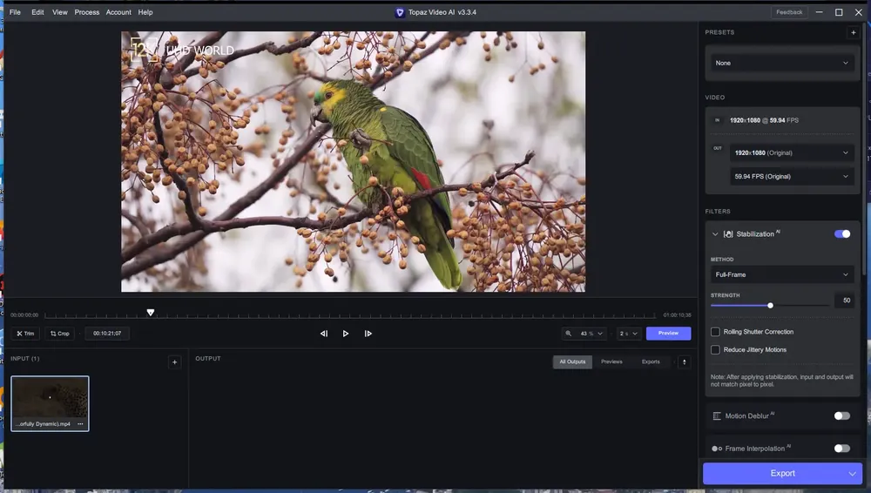Image resolution: width=871 pixels, height=493 pixels.
Task: Open three-dot menu on input clip
Action: coord(80,424)
